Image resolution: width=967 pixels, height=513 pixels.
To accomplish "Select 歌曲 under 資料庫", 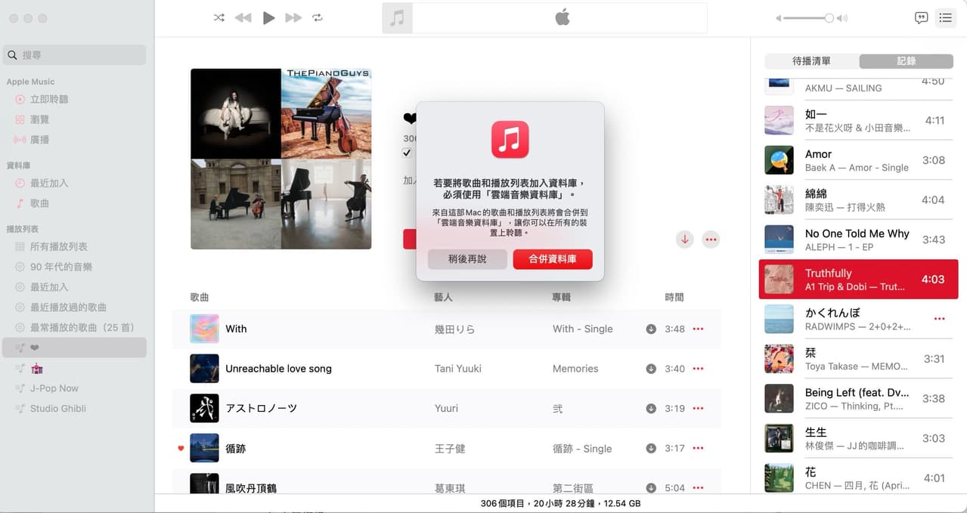I will pyautogui.click(x=39, y=203).
